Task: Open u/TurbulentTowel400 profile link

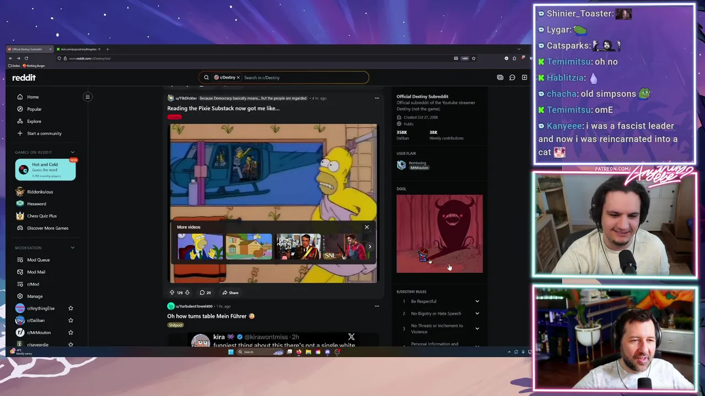Action: [194, 306]
